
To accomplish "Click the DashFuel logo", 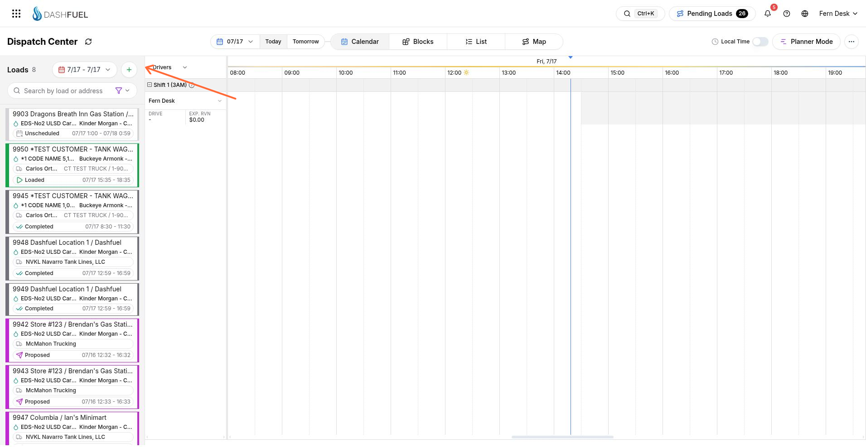I will coord(60,14).
